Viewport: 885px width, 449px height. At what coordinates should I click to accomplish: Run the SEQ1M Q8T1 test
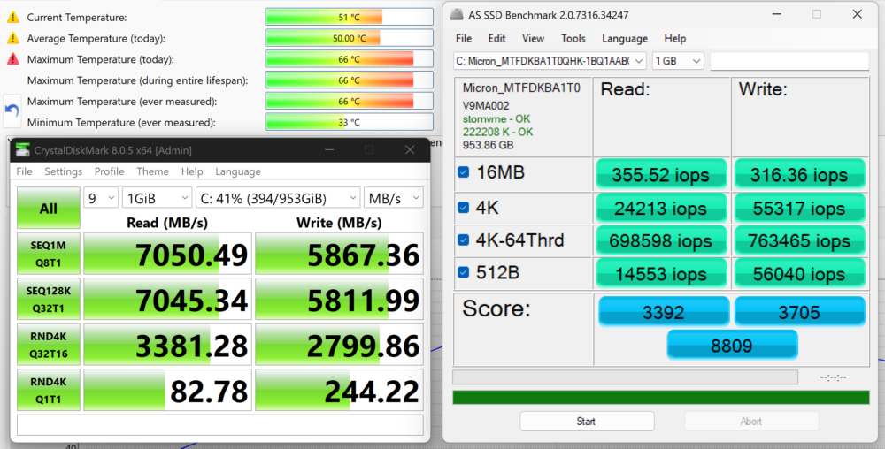coord(49,254)
